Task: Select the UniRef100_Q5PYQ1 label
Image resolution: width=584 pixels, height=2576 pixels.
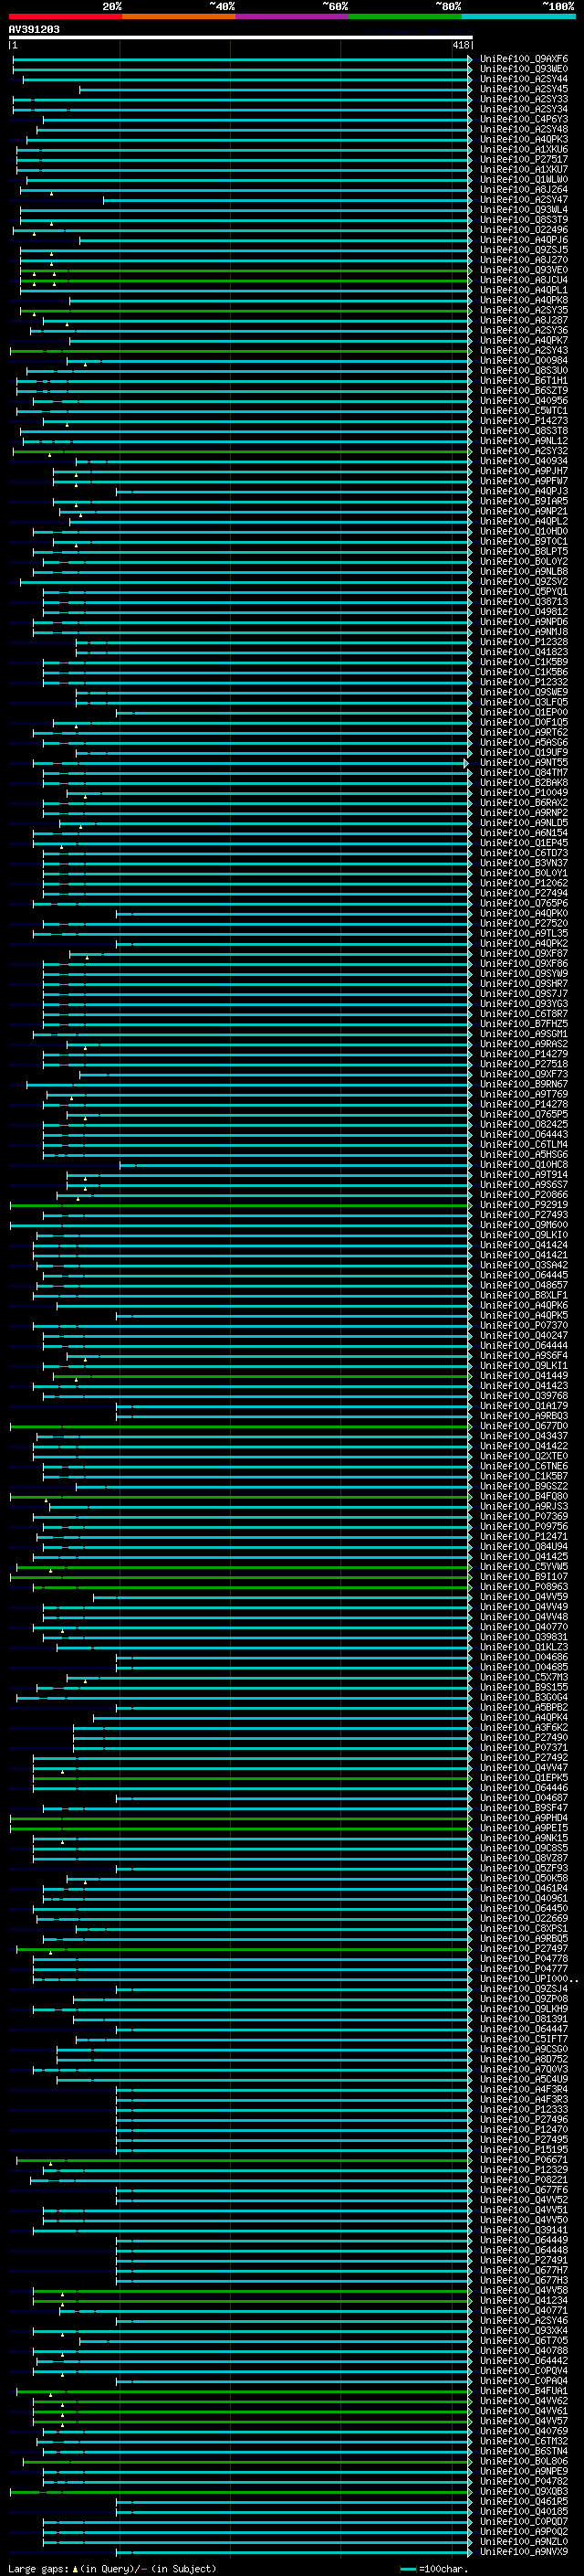Action: click(524, 592)
